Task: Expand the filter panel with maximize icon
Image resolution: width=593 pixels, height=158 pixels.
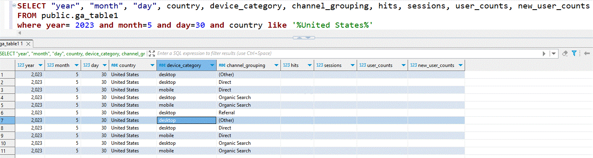Action: click(151, 53)
